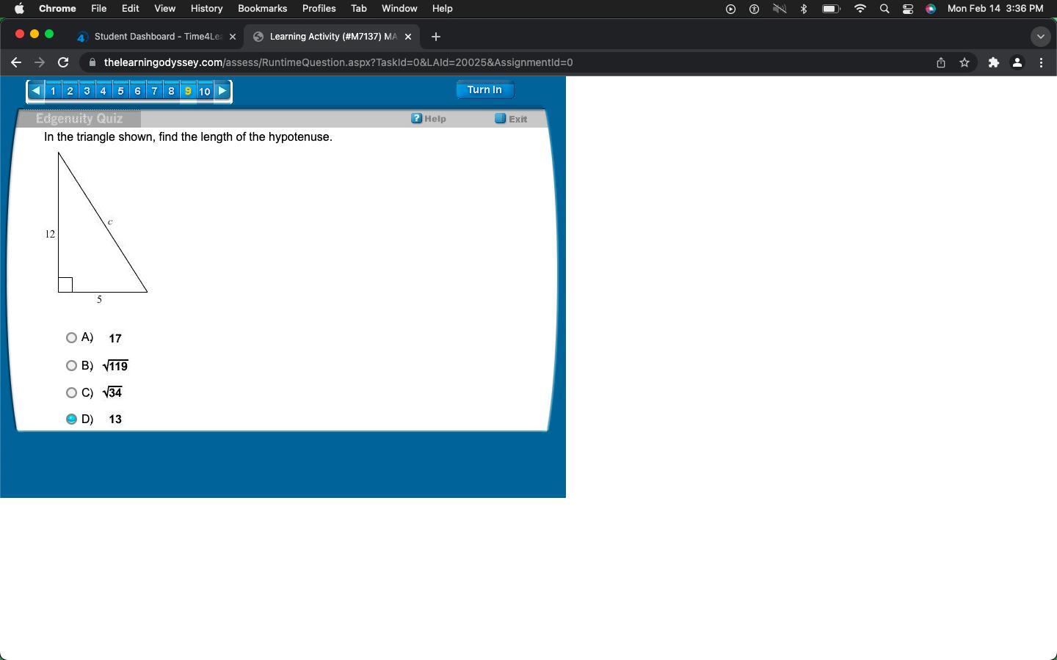Viewport: 1057px width, 660px height.
Task: Open the Bookmarks menu
Action: [262, 9]
